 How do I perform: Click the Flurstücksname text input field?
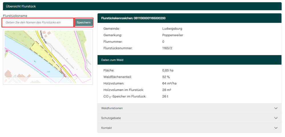[38, 23]
